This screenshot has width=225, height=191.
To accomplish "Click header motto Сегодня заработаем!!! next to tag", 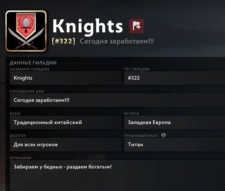I will click(x=117, y=41).
